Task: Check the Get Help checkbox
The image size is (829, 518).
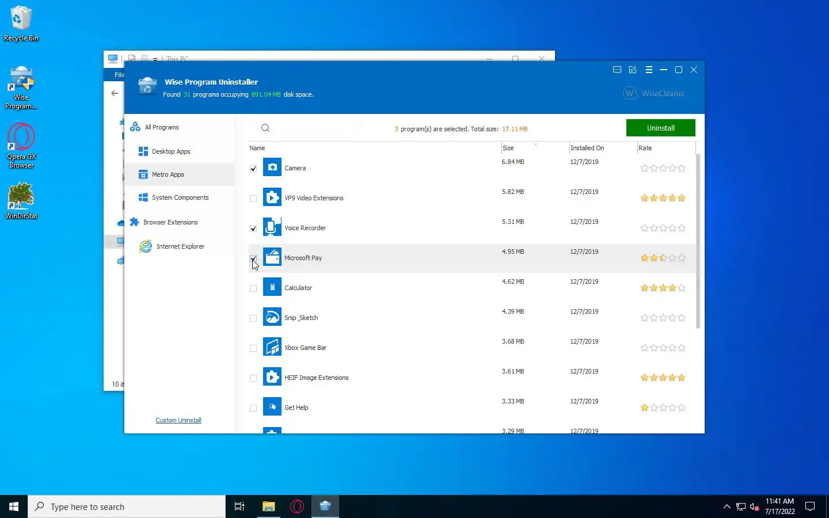Action: click(x=253, y=408)
